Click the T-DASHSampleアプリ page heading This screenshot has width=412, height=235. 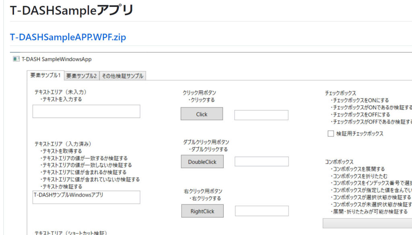[x=71, y=10]
